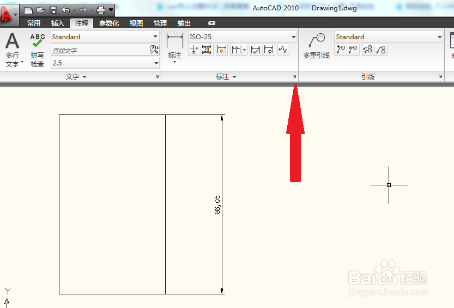Click the dimension update icon
This screenshot has height=308, width=454.
[269, 50]
